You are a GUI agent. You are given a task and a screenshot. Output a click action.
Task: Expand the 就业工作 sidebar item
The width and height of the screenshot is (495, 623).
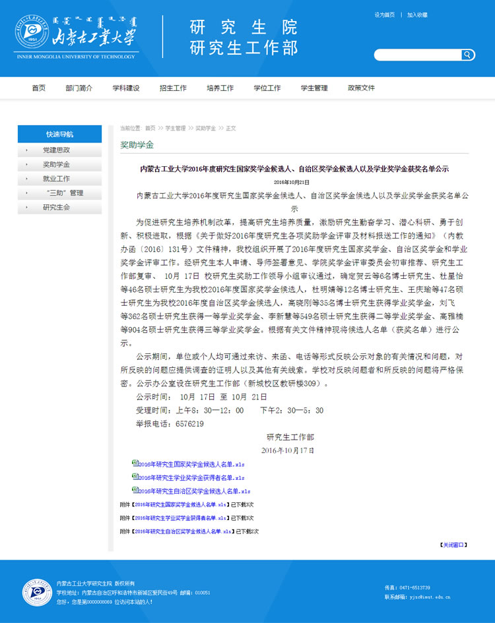(56, 179)
